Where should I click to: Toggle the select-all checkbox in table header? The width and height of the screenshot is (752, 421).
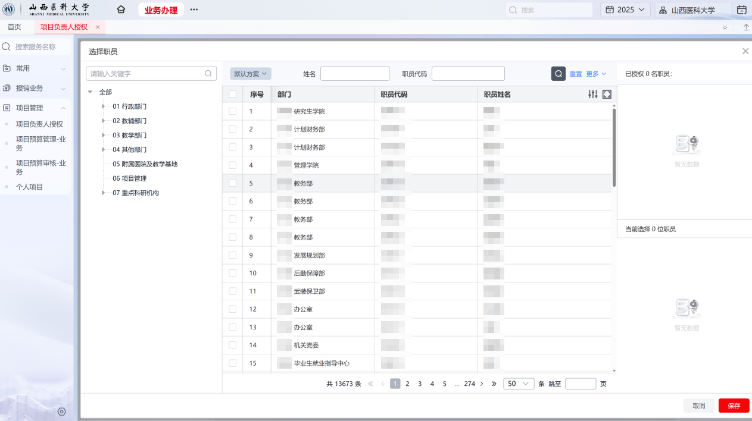(x=232, y=94)
